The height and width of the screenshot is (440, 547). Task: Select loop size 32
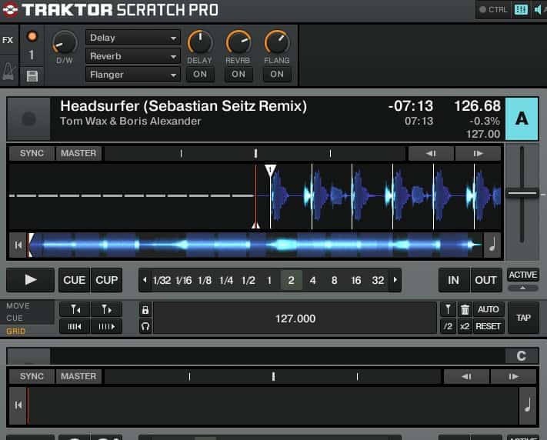pyautogui.click(x=378, y=281)
